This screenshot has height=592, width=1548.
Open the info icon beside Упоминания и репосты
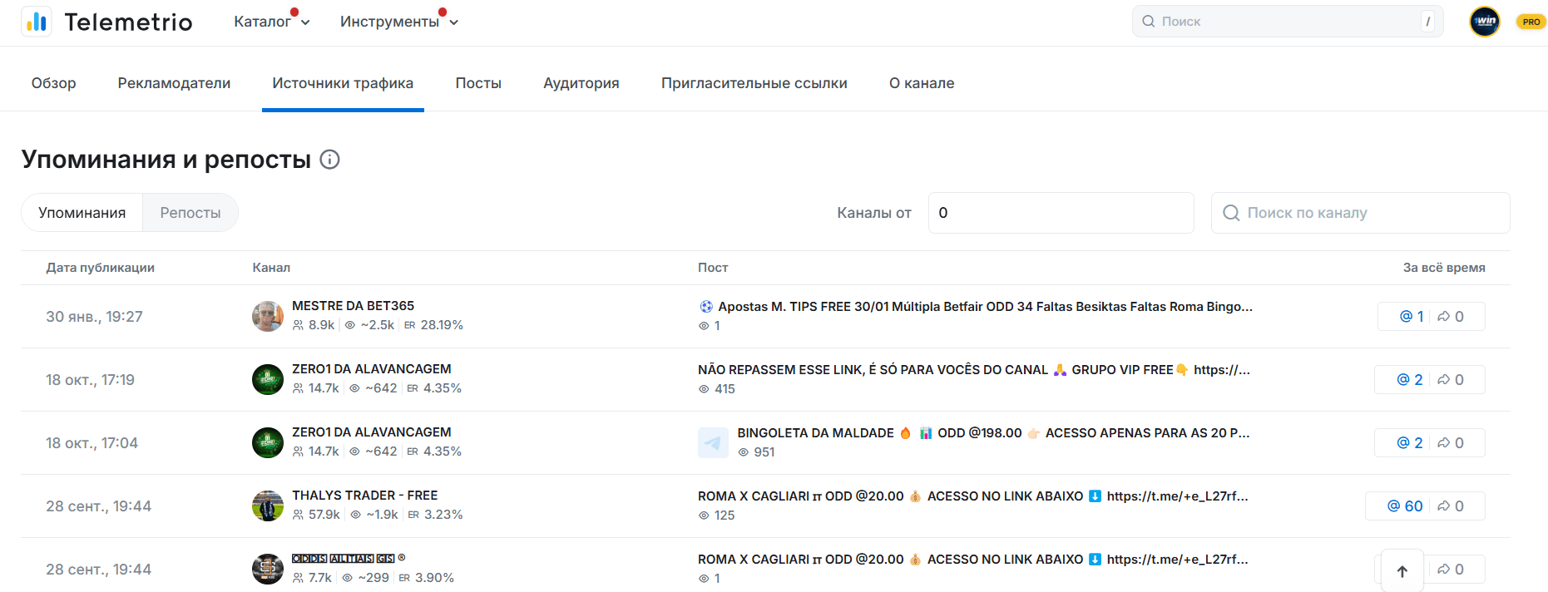330,160
